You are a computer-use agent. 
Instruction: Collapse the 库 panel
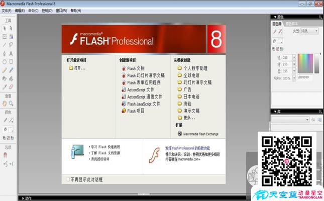coord(275,112)
